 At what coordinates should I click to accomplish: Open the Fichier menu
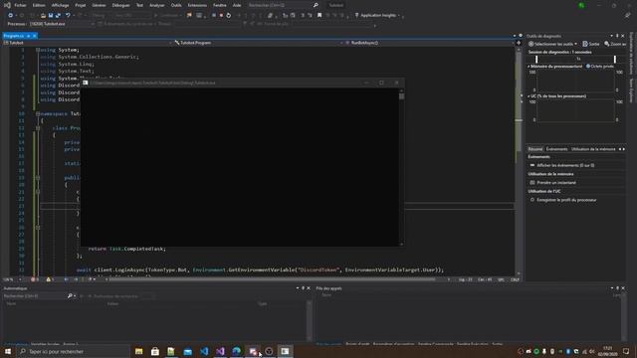tap(20, 5)
